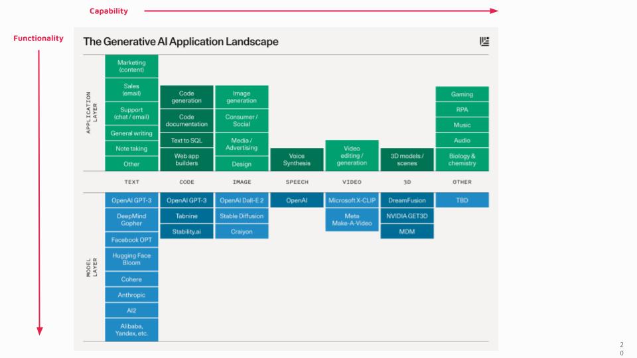Click The Generative AI Application Landscape title

click(180, 41)
